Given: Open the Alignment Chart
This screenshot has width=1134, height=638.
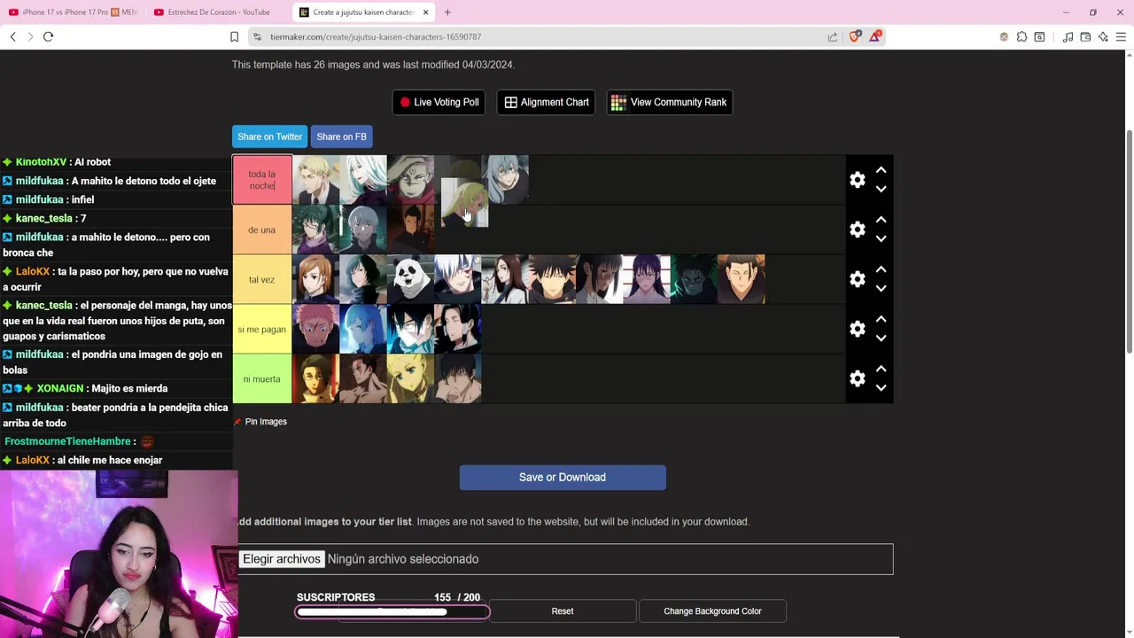Looking at the screenshot, I should [x=547, y=102].
